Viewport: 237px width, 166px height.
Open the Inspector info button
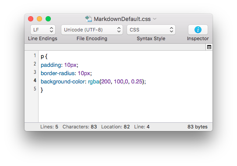(x=198, y=30)
